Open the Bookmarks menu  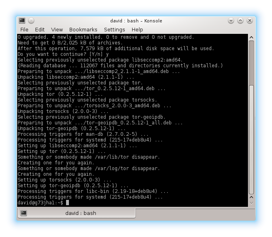(83, 30)
